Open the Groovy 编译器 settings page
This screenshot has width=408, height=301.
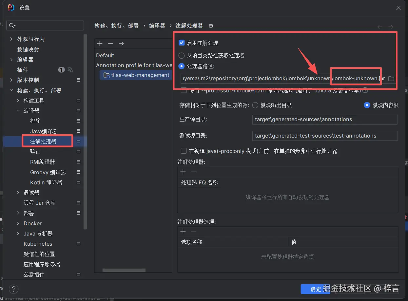point(48,172)
